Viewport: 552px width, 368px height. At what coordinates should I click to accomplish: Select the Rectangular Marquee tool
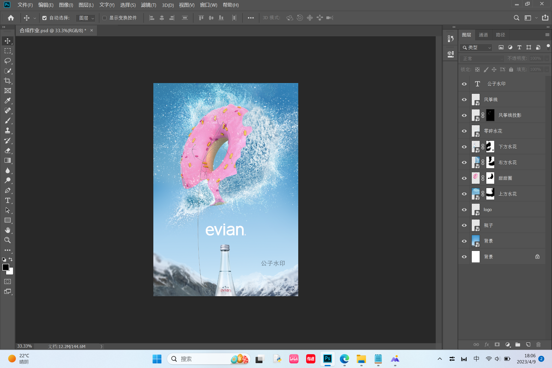(8, 51)
